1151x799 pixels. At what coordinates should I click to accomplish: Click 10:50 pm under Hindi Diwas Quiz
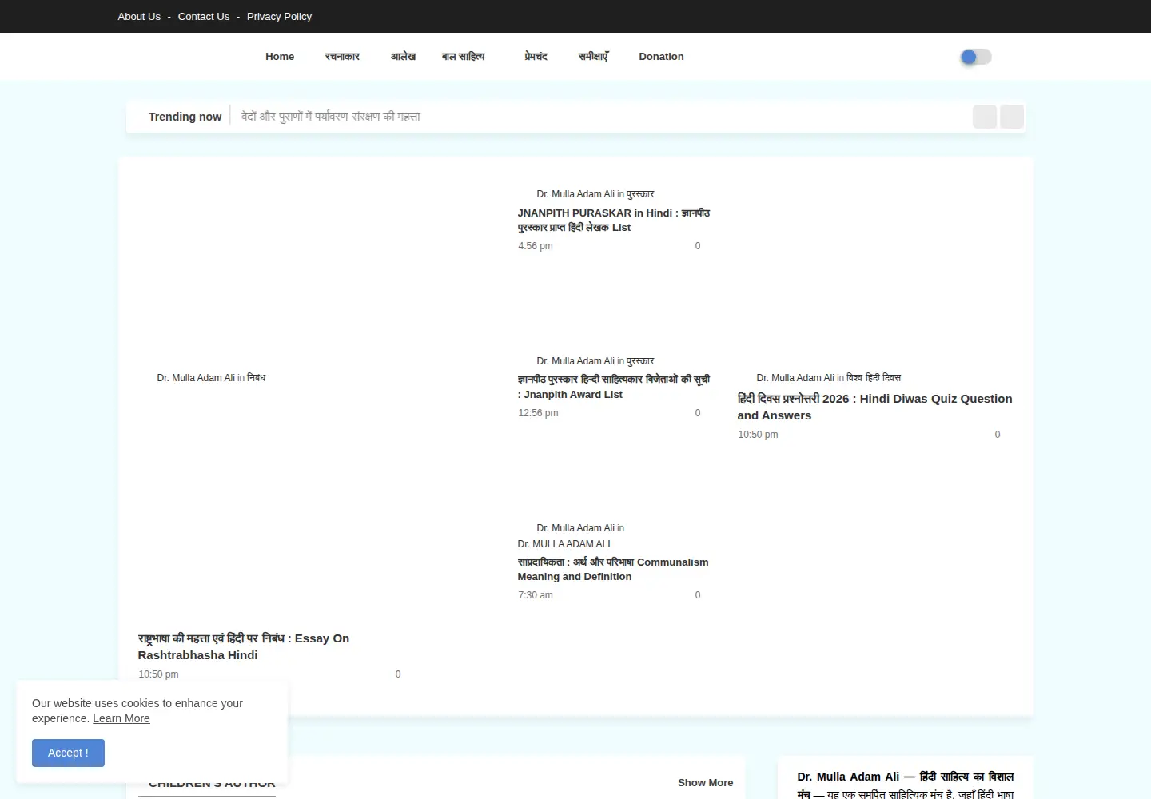tap(758, 435)
